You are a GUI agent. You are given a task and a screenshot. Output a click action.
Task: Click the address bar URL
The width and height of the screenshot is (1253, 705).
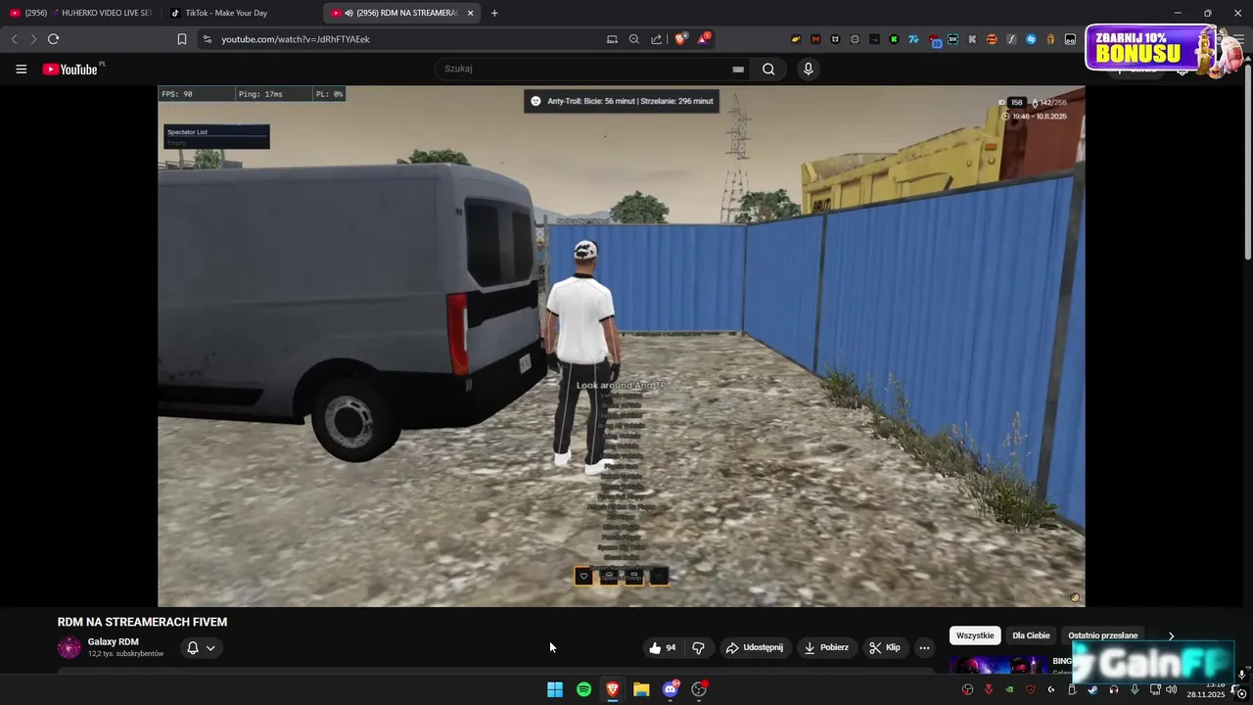[296, 39]
